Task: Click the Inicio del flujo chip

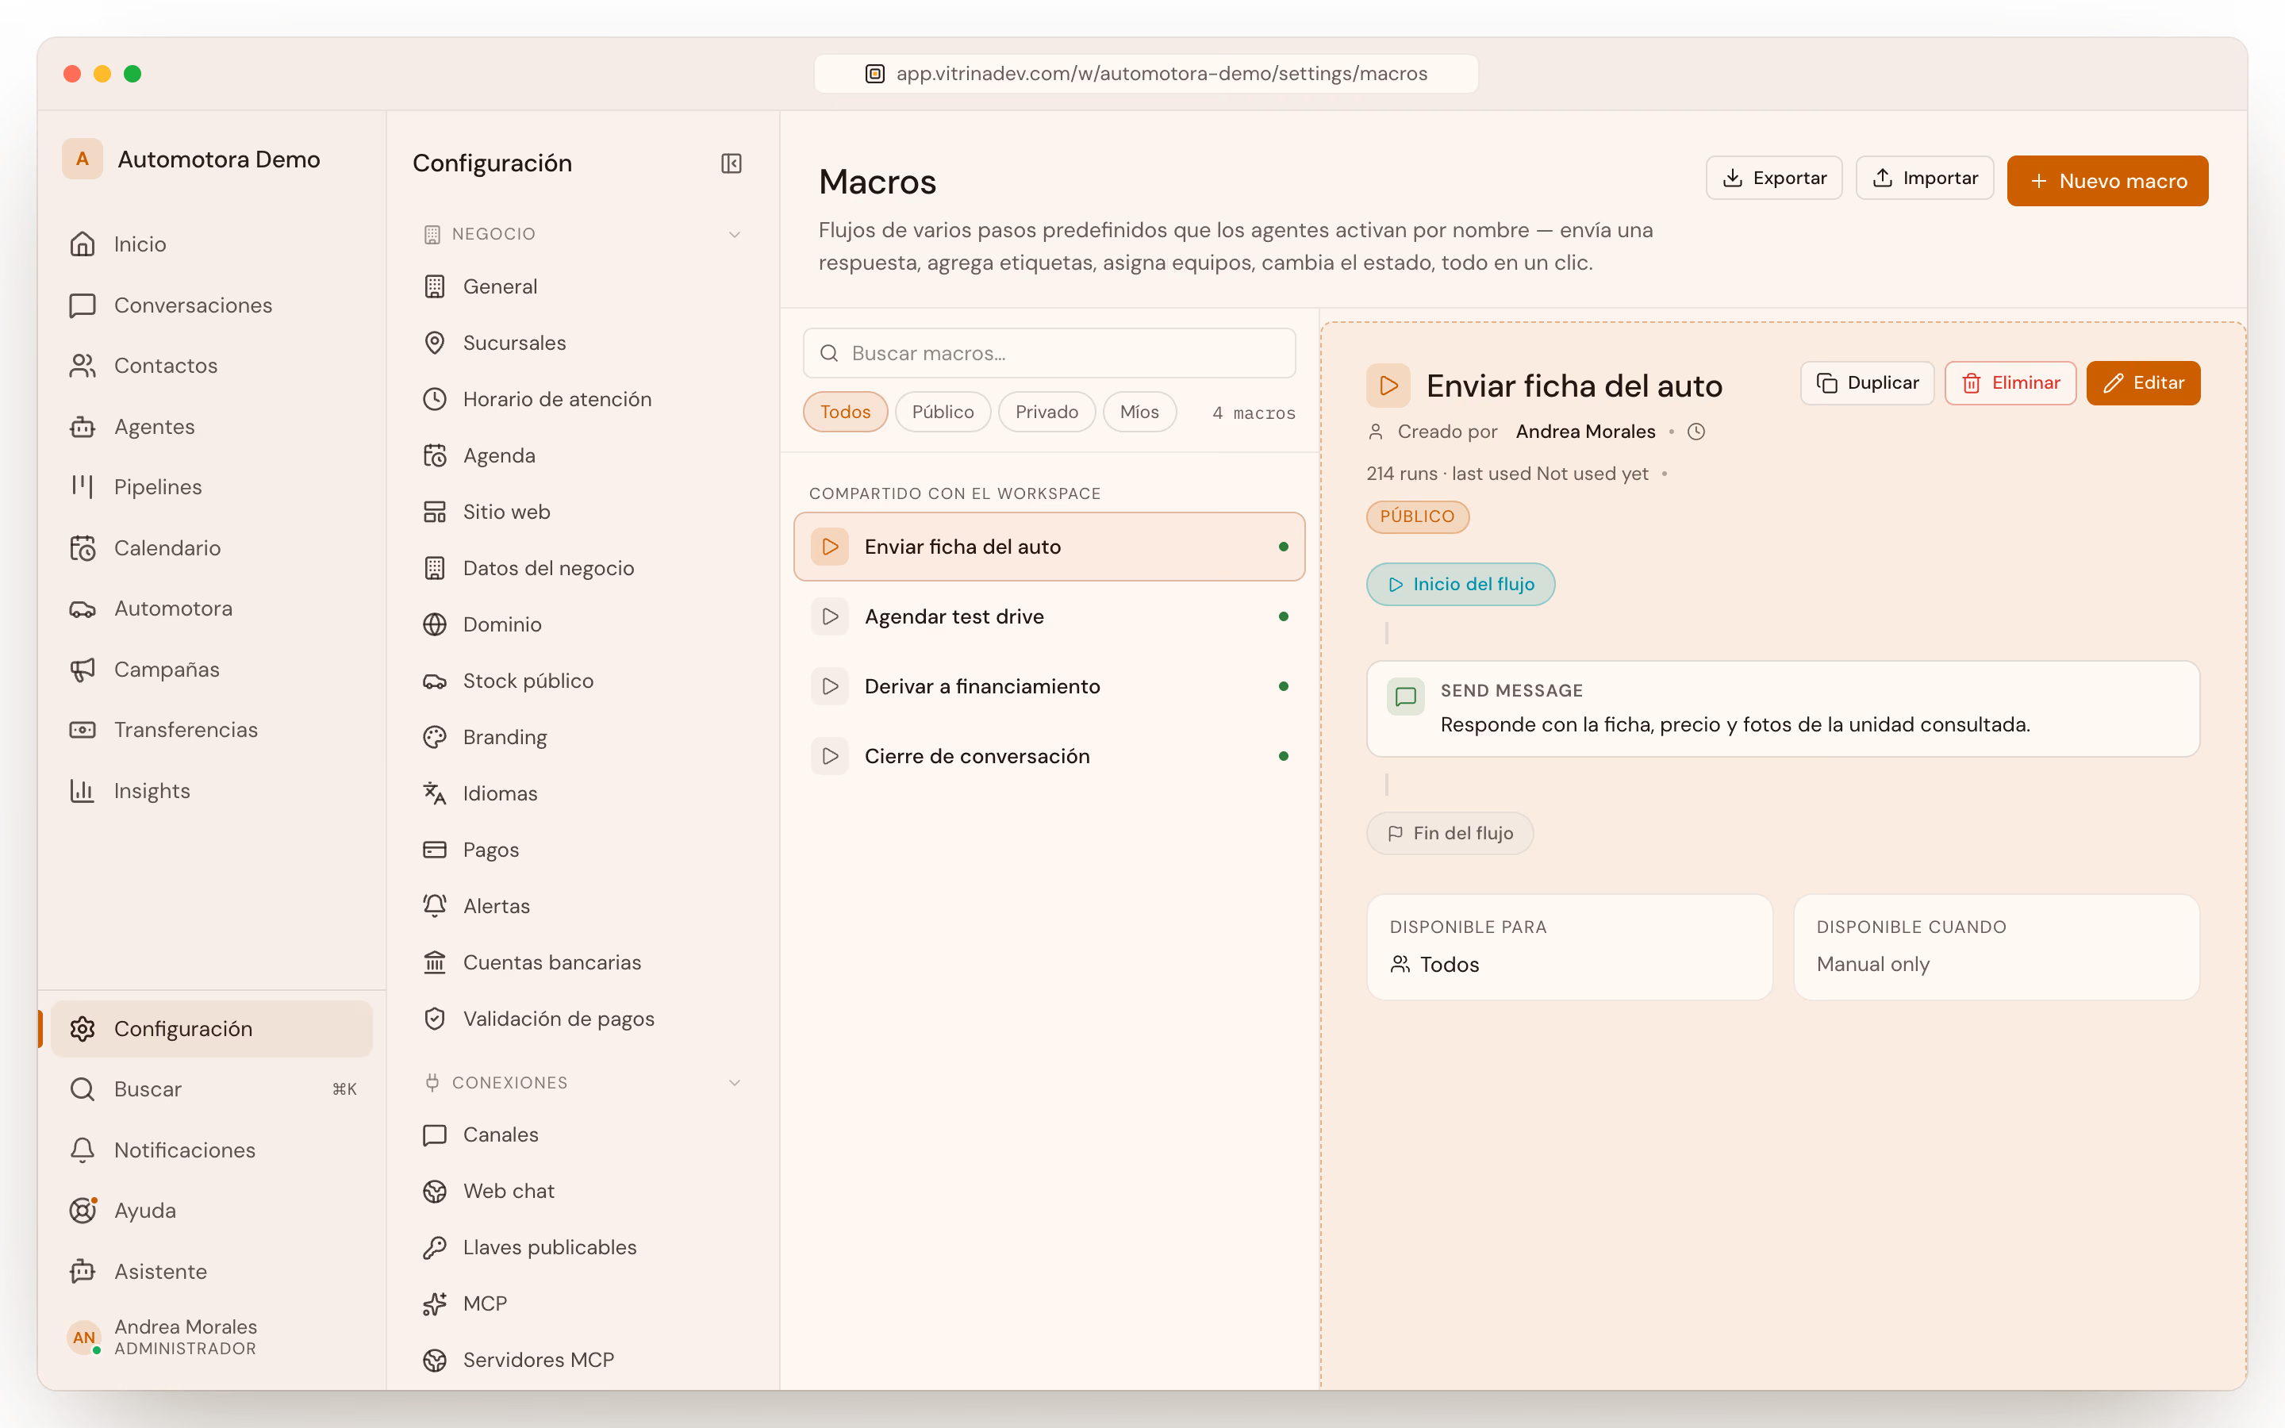Action: point(1461,585)
